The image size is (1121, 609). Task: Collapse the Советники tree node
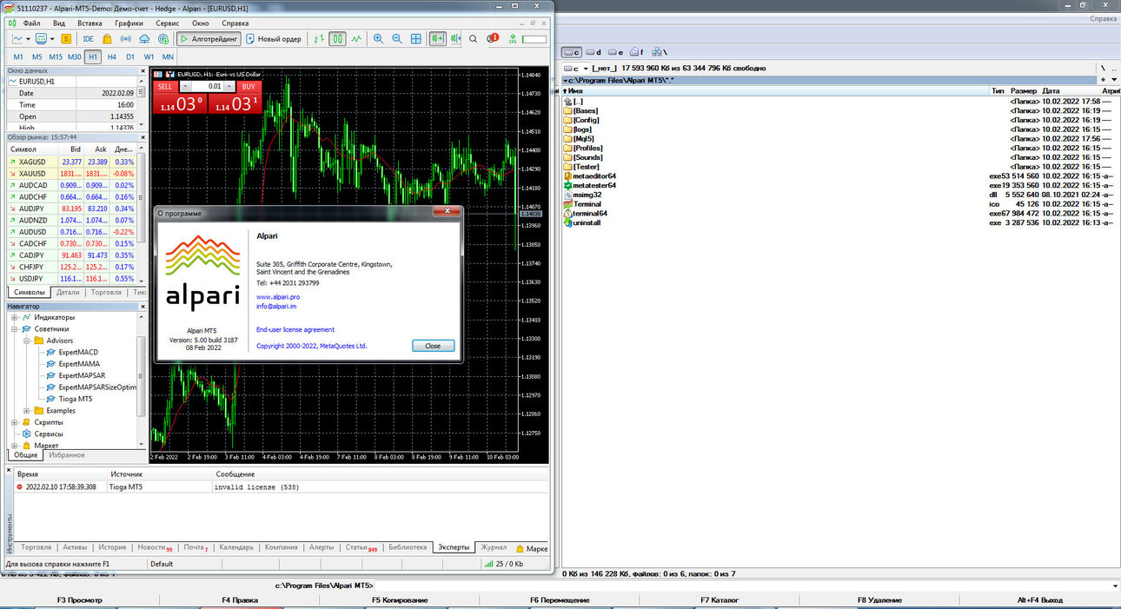pos(16,329)
